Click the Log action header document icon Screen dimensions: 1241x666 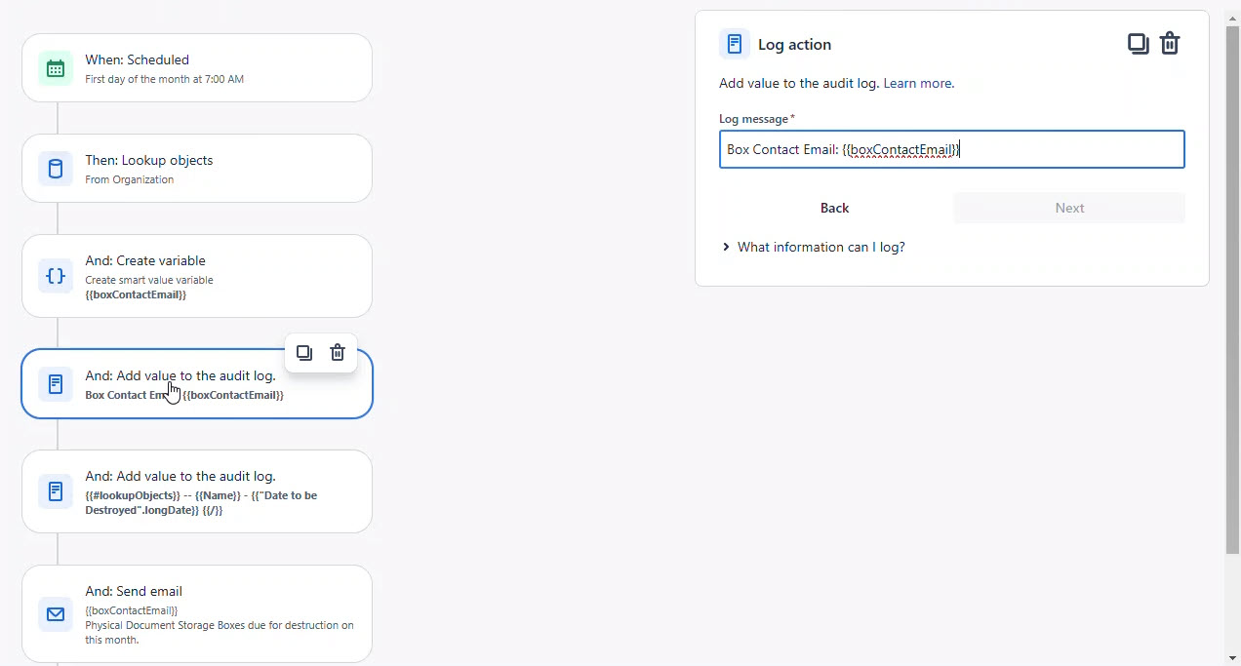tap(735, 44)
